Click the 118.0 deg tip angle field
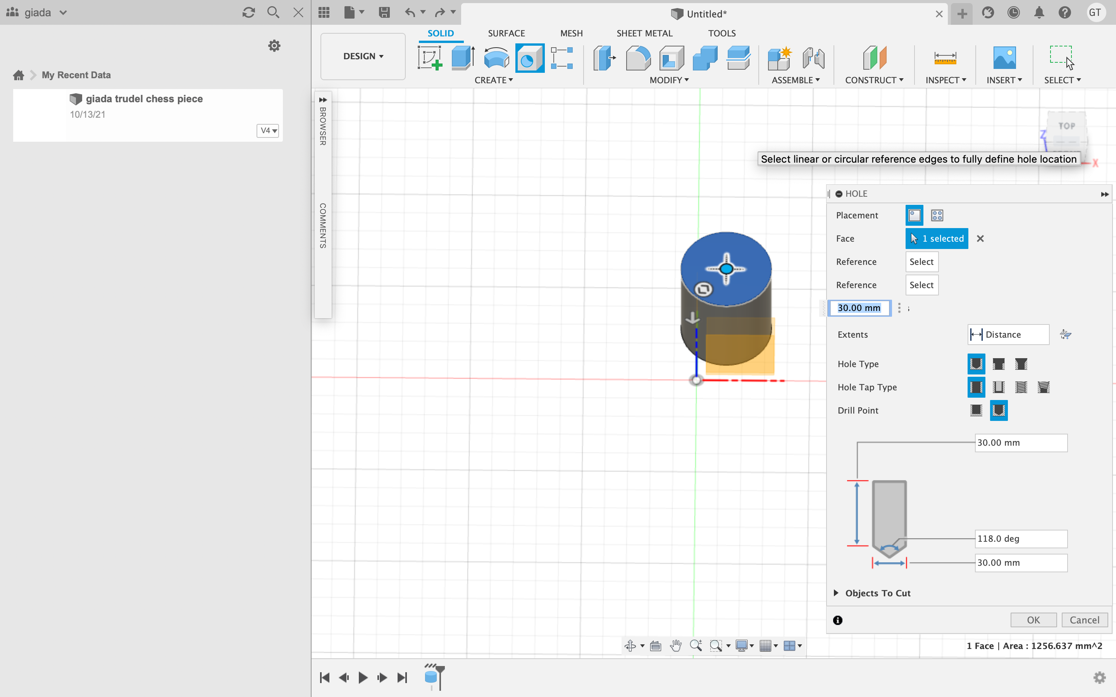Image resolution: width=1116 pixels, height=697 pixels. (x=1021, y=538)
